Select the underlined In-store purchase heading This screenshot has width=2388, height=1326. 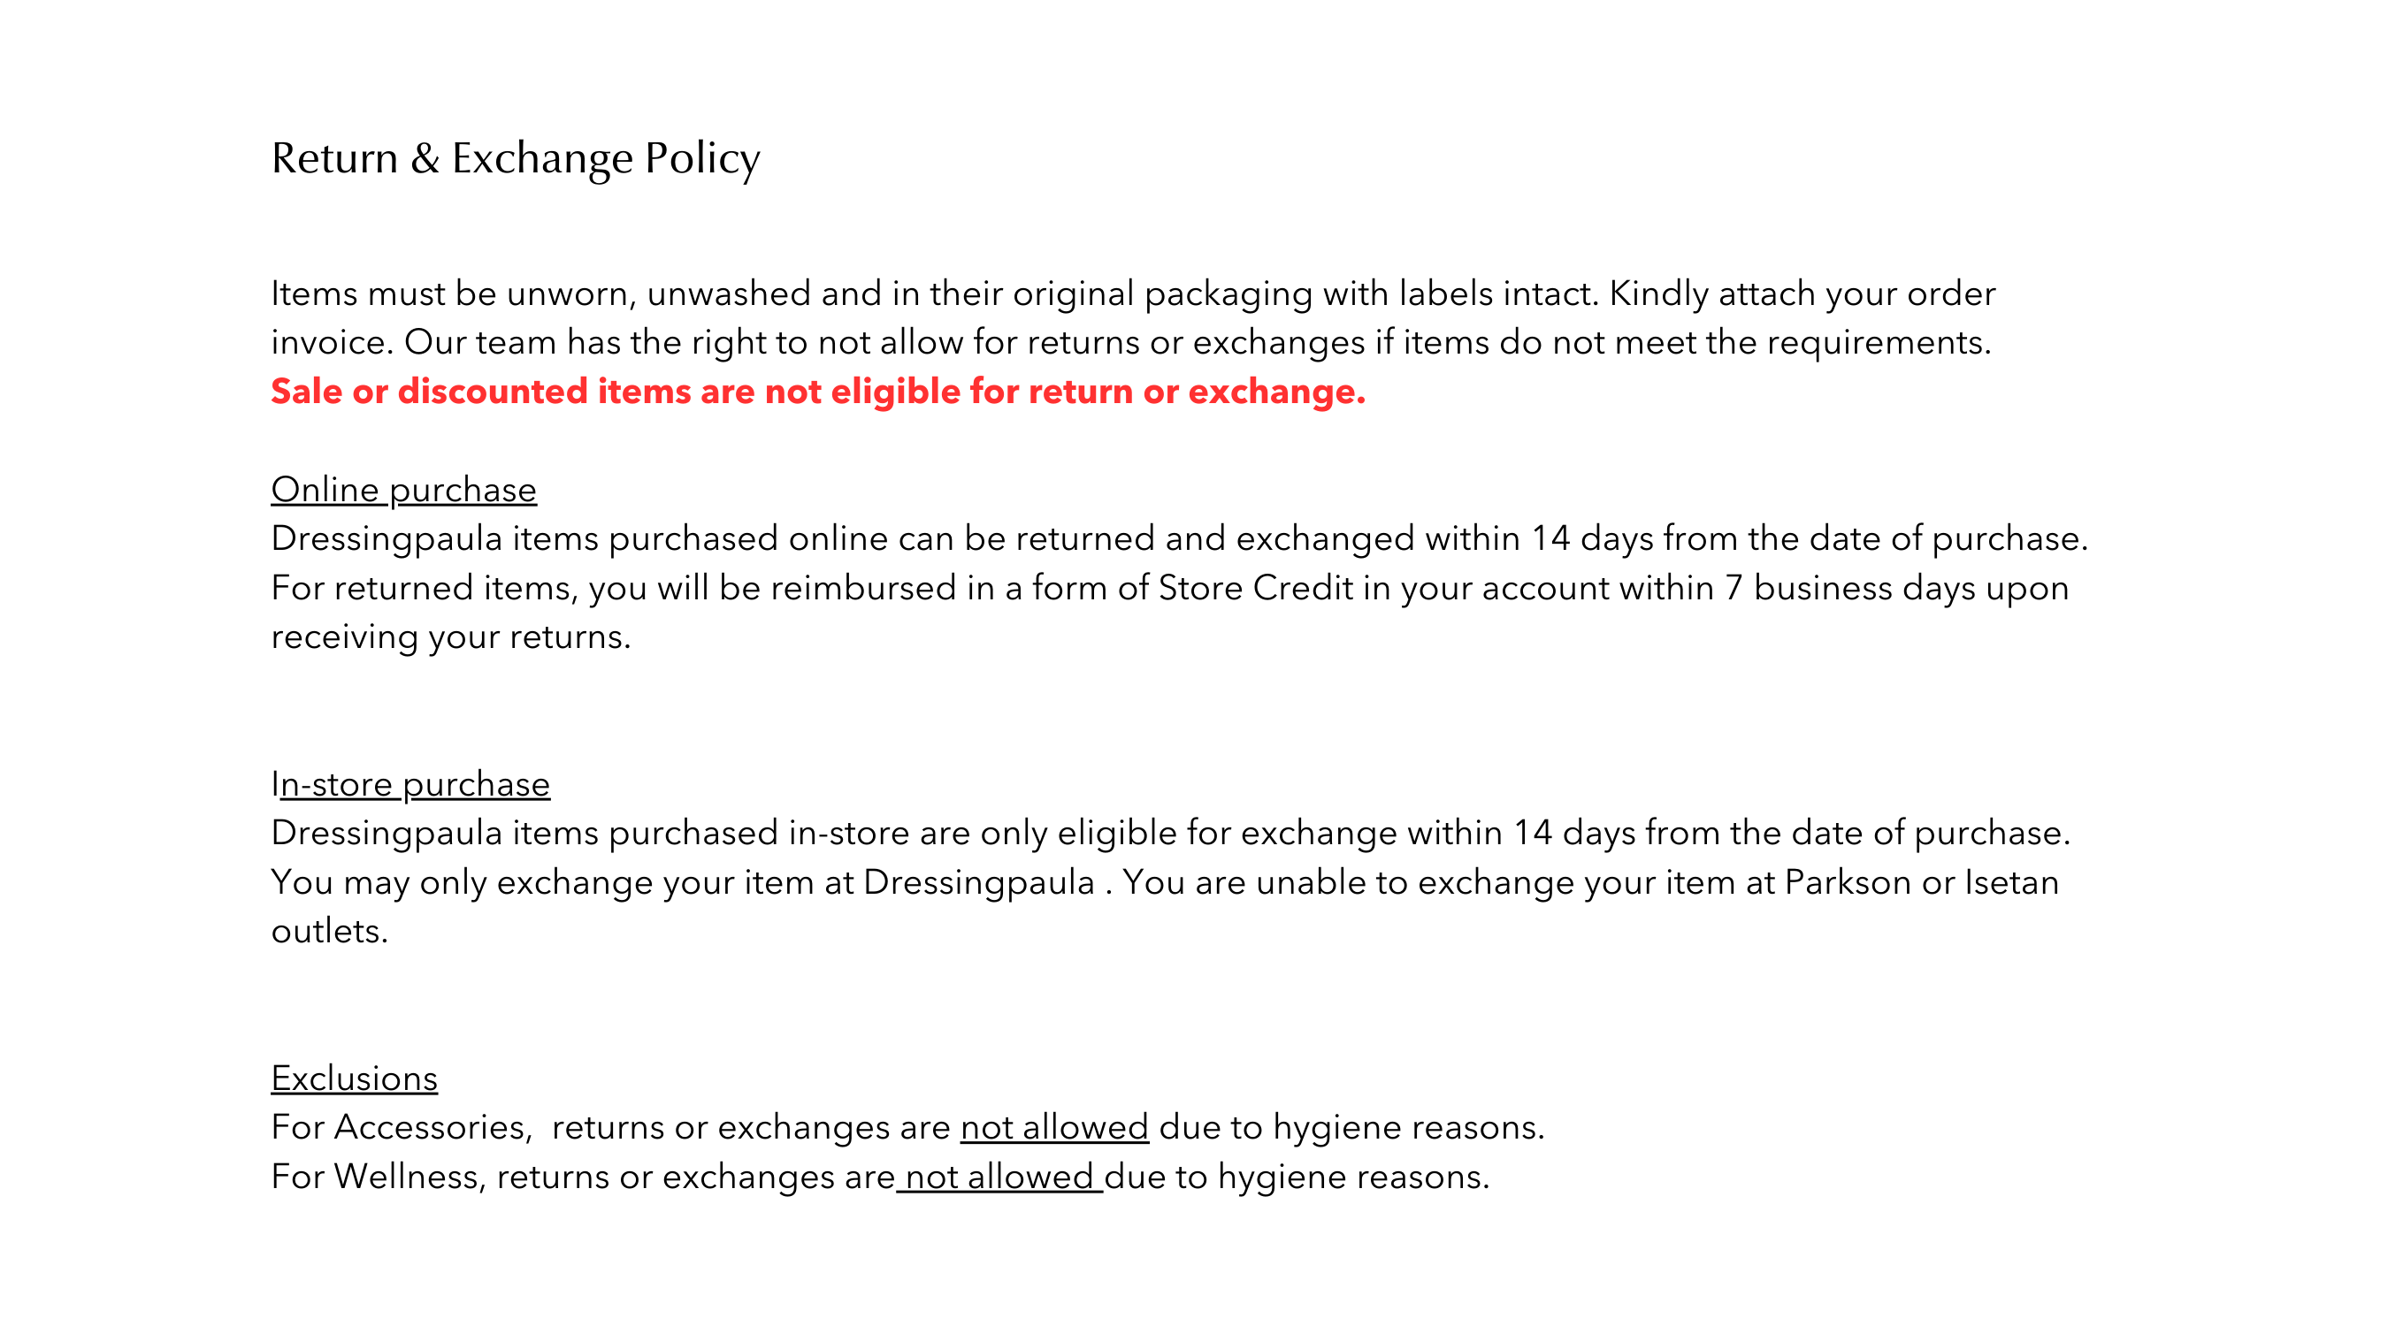pos(410,785)
